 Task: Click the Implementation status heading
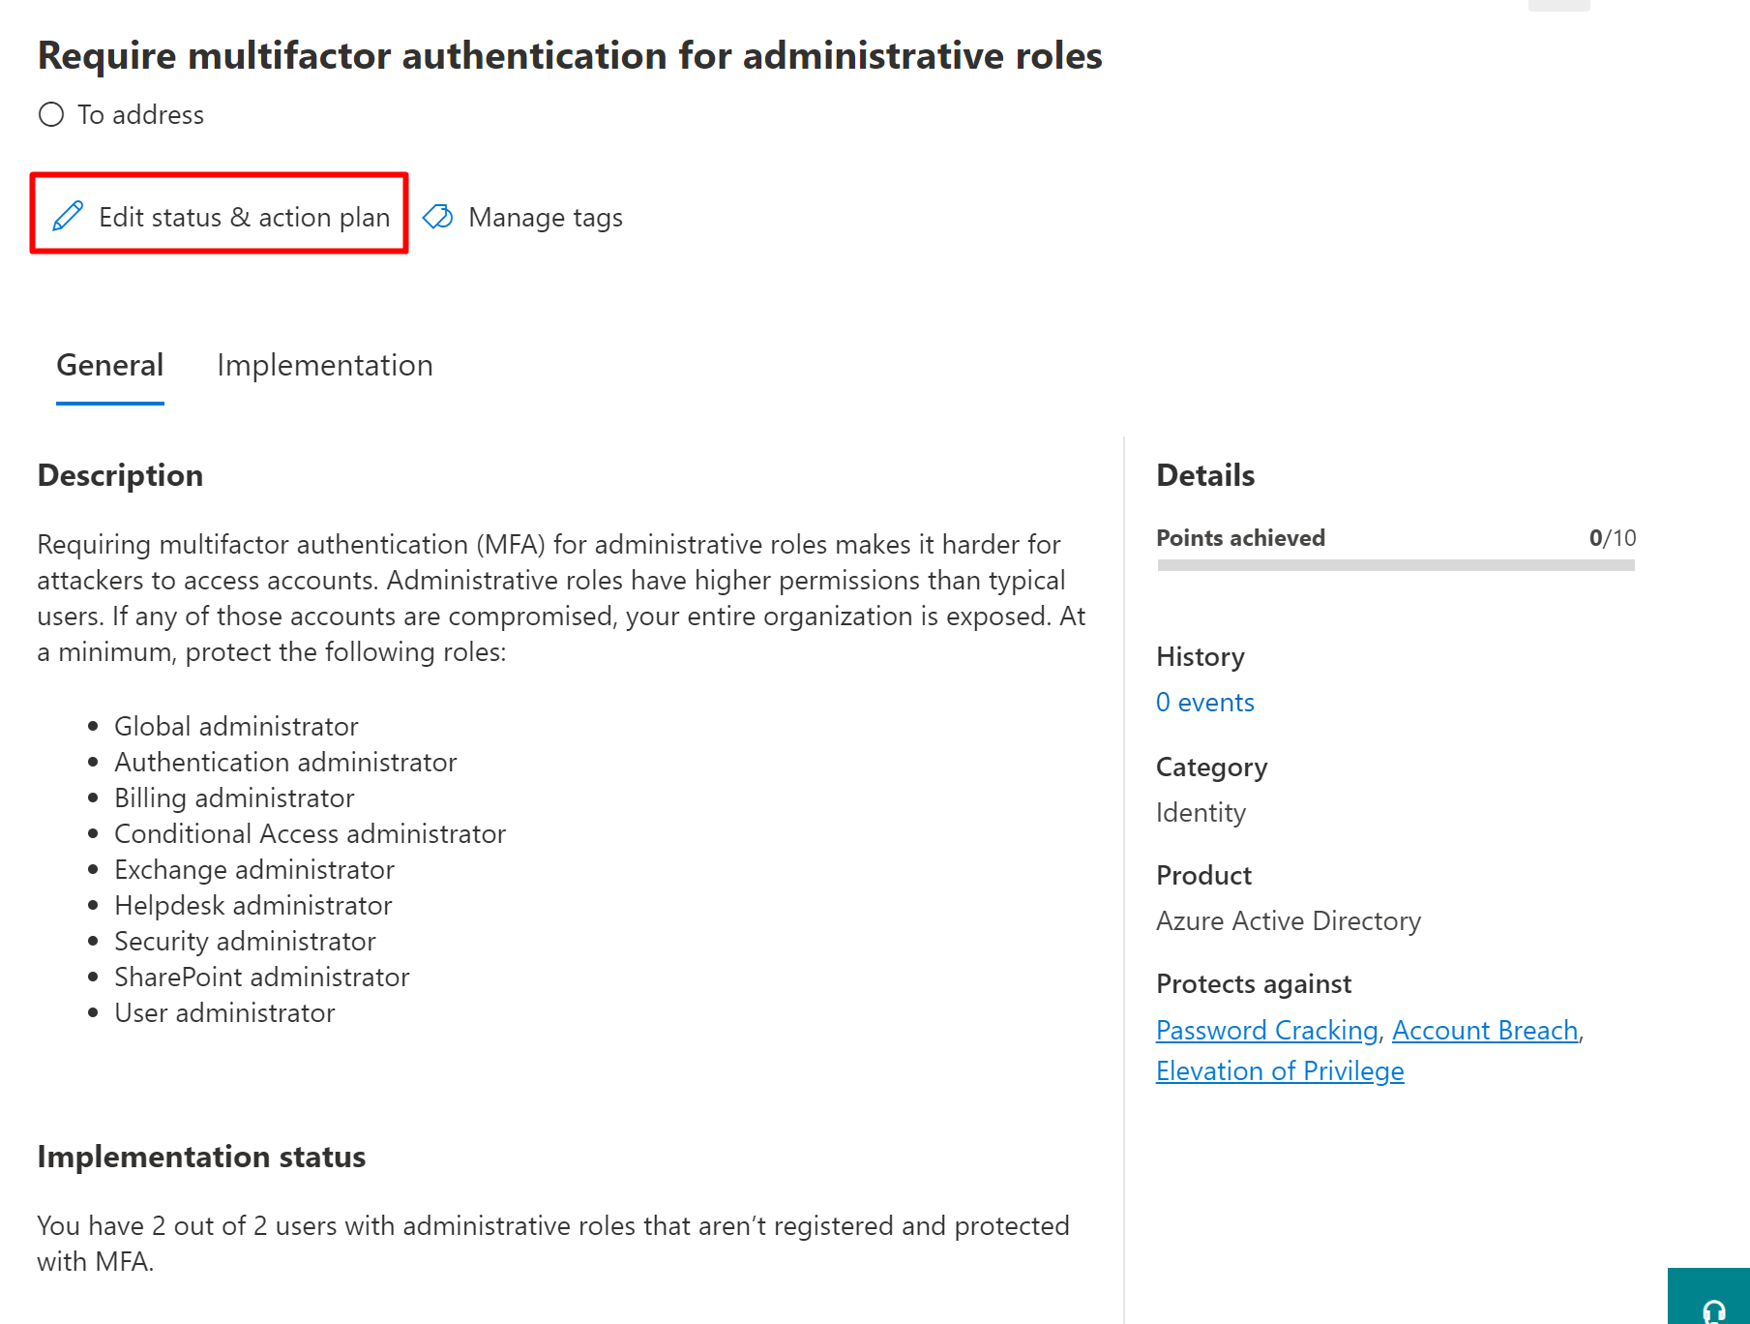coord(201,1157)
